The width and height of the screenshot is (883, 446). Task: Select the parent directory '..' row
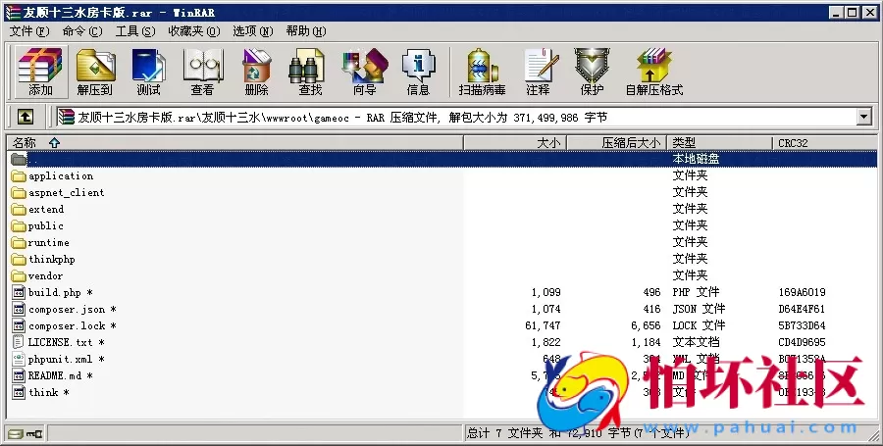[443, 159]
